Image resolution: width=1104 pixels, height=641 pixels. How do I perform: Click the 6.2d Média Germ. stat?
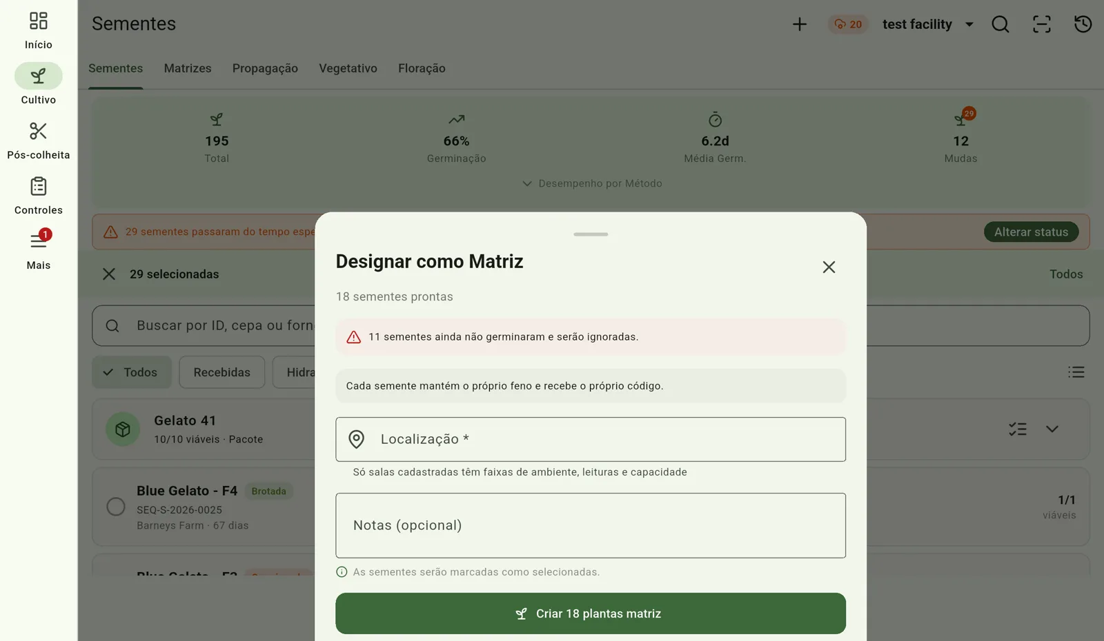click(x=715, y=140)
